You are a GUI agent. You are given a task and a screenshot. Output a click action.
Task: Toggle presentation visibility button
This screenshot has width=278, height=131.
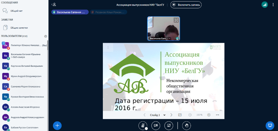point(270,125)
